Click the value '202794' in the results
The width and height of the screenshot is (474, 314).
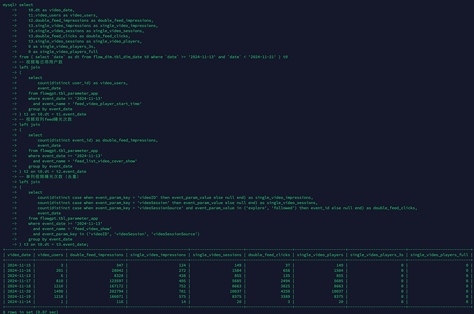(x=116, y=291)
